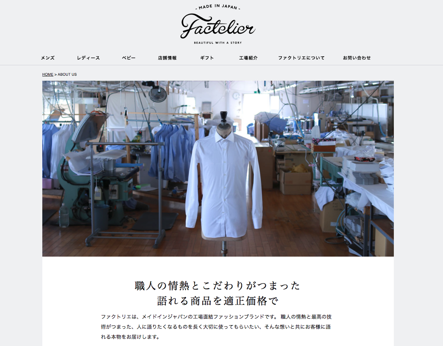This screenshot has height=346, width=443.
Task: Select 工場紹介 in the navigation bar
Action: point(248,58)
